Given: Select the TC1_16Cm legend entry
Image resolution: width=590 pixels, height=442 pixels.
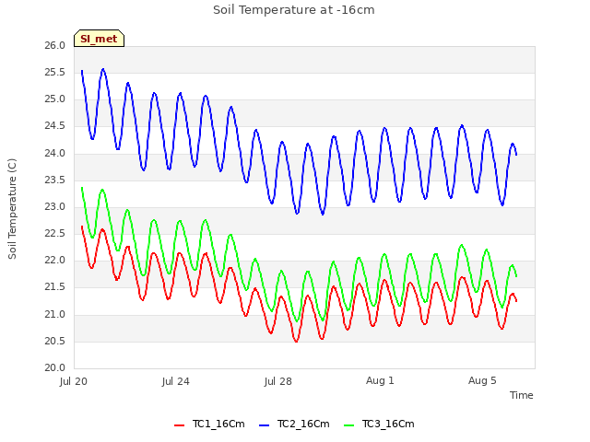Looking at the screenshot, I should coord(209,424).
